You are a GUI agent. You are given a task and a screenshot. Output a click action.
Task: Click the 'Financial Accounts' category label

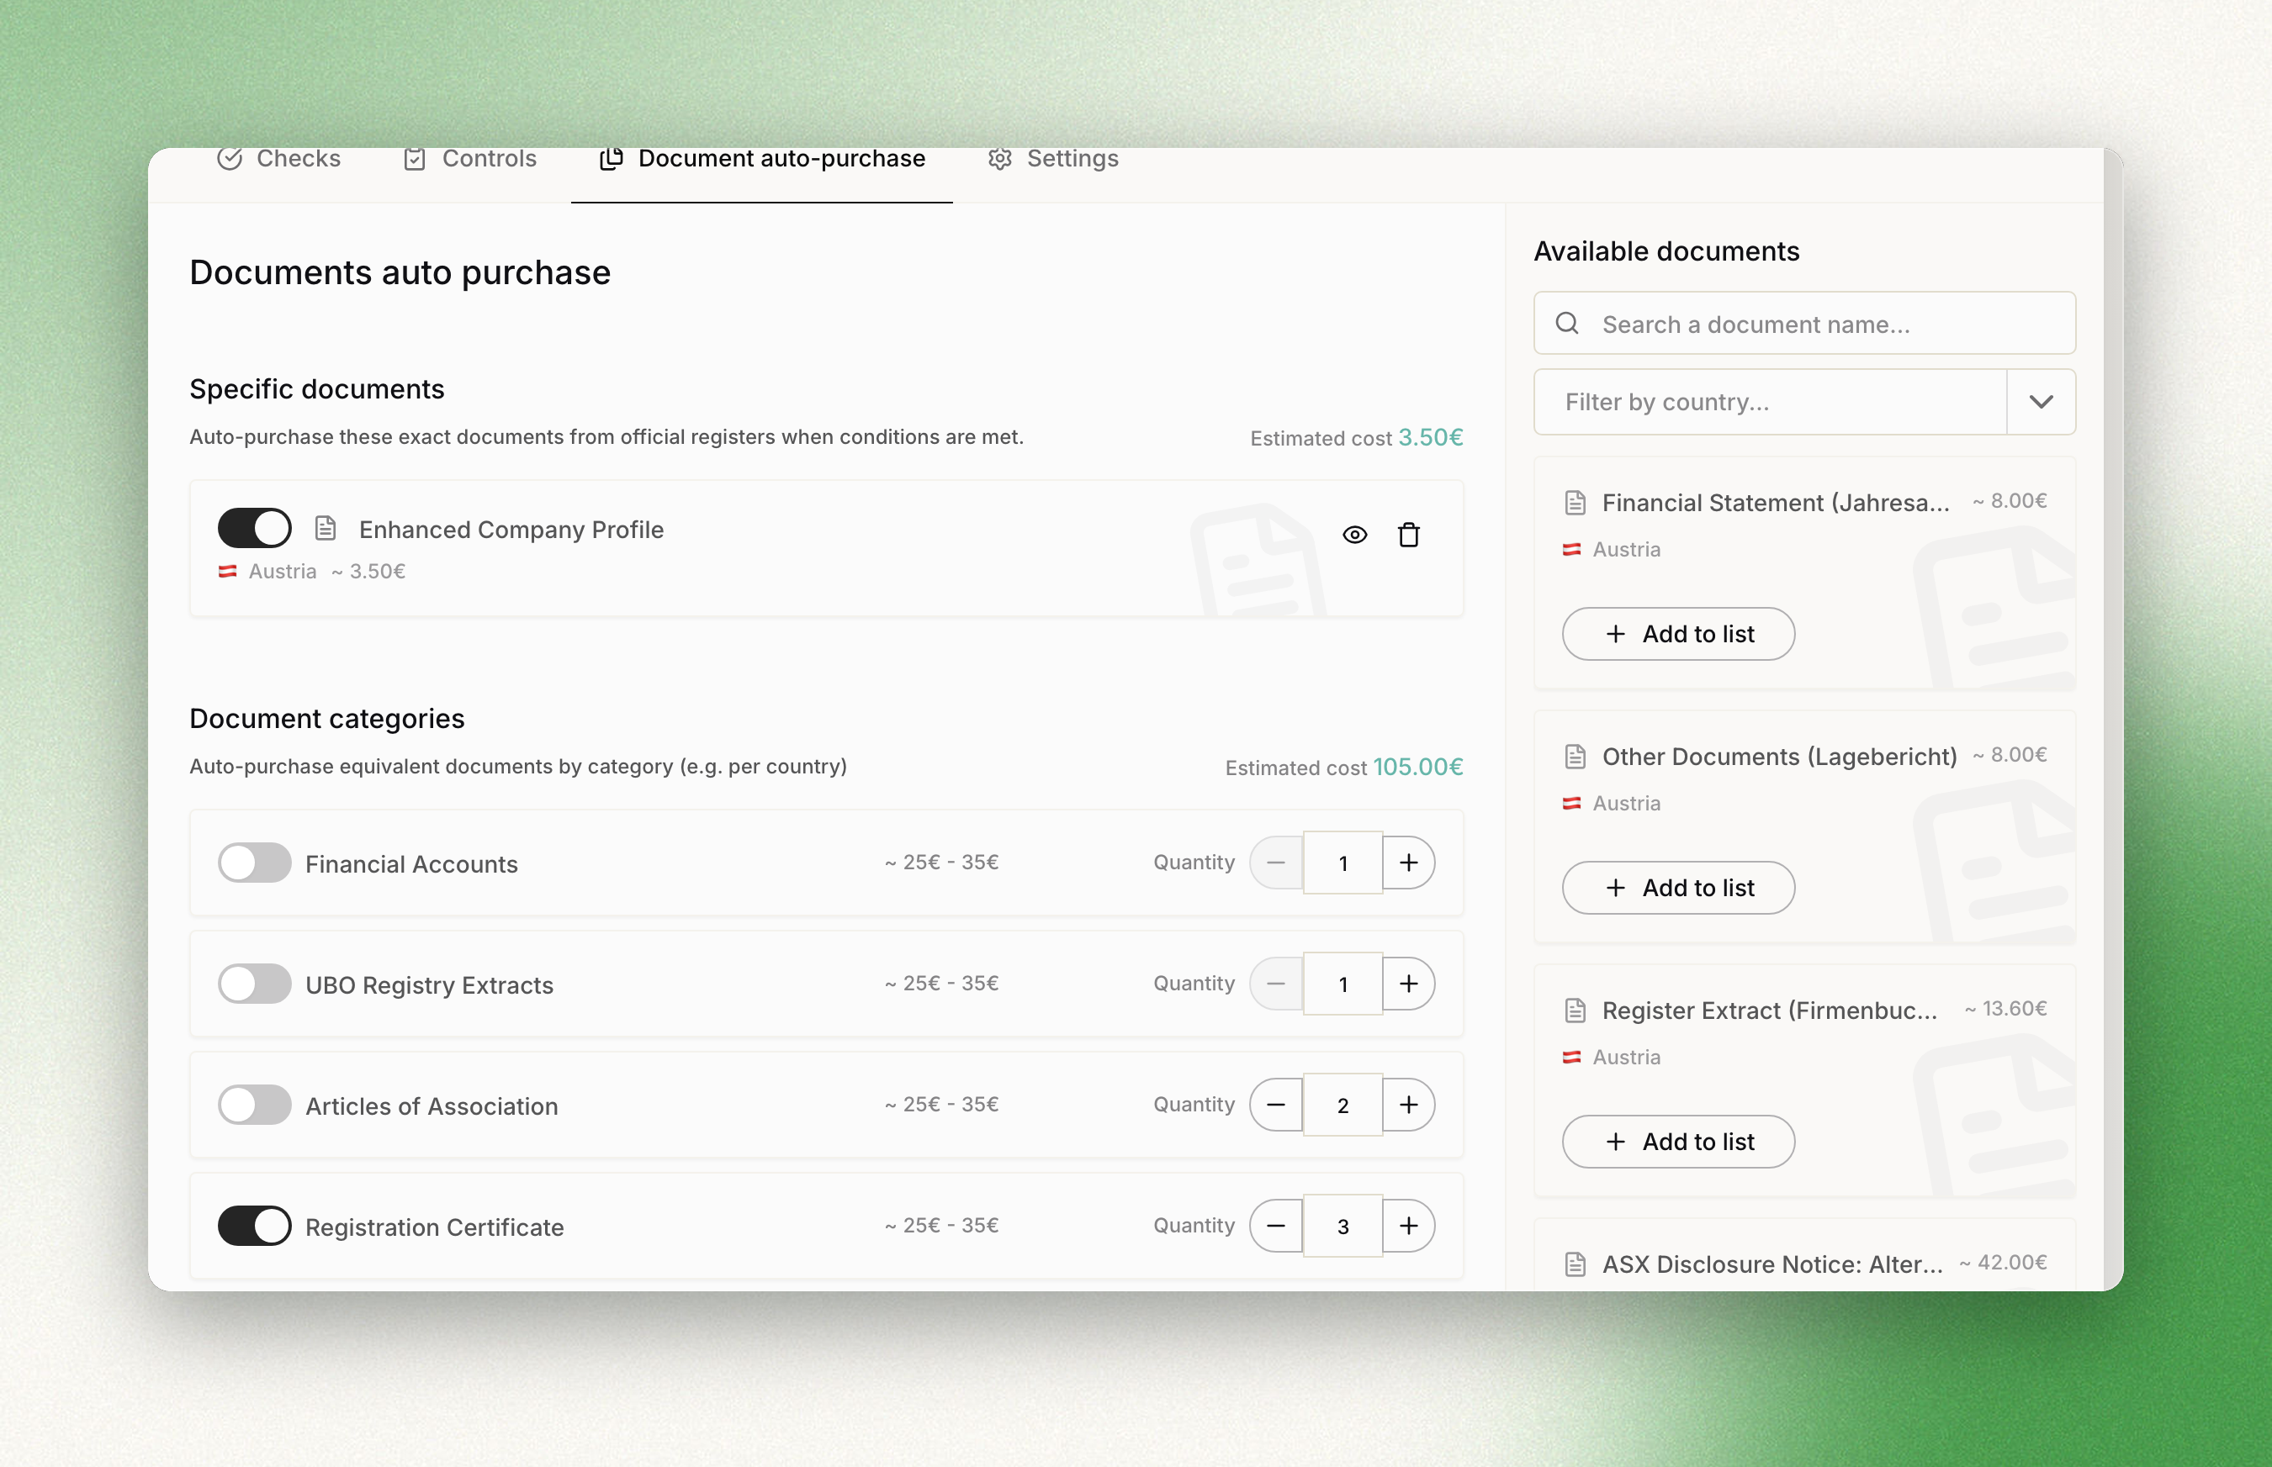[x=411, y=864]
